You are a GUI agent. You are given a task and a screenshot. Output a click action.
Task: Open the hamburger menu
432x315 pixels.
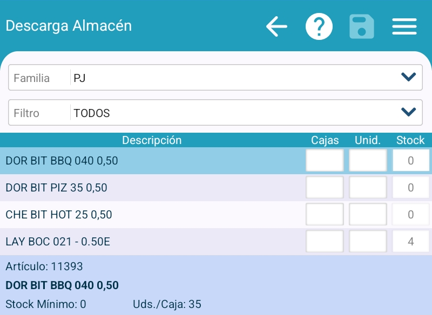[x=404, y=26]
